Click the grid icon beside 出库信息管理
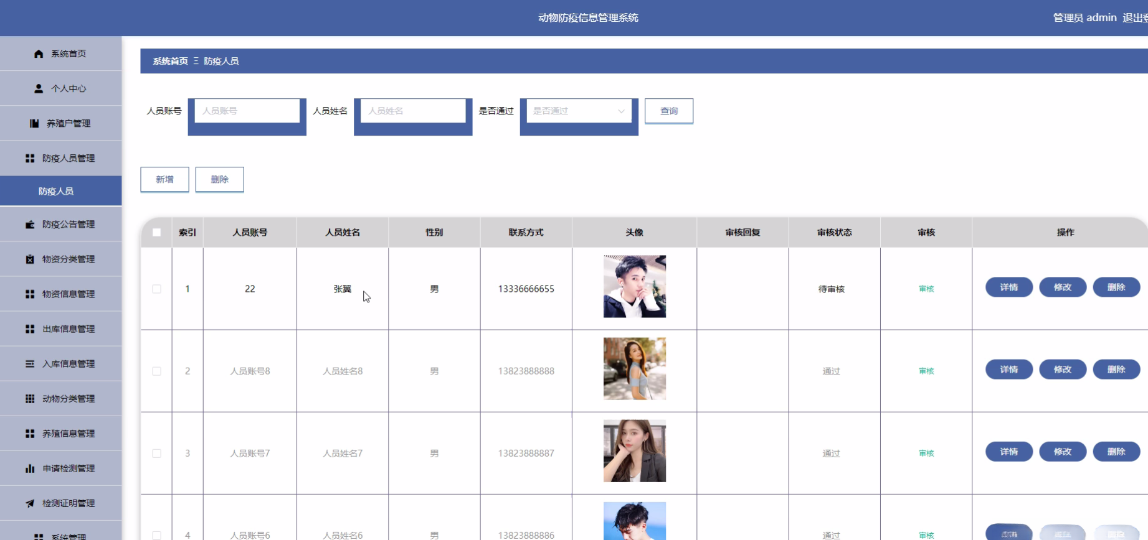Image resolution: width=1148 pixels, height=540 pixels. pos(30,329)
